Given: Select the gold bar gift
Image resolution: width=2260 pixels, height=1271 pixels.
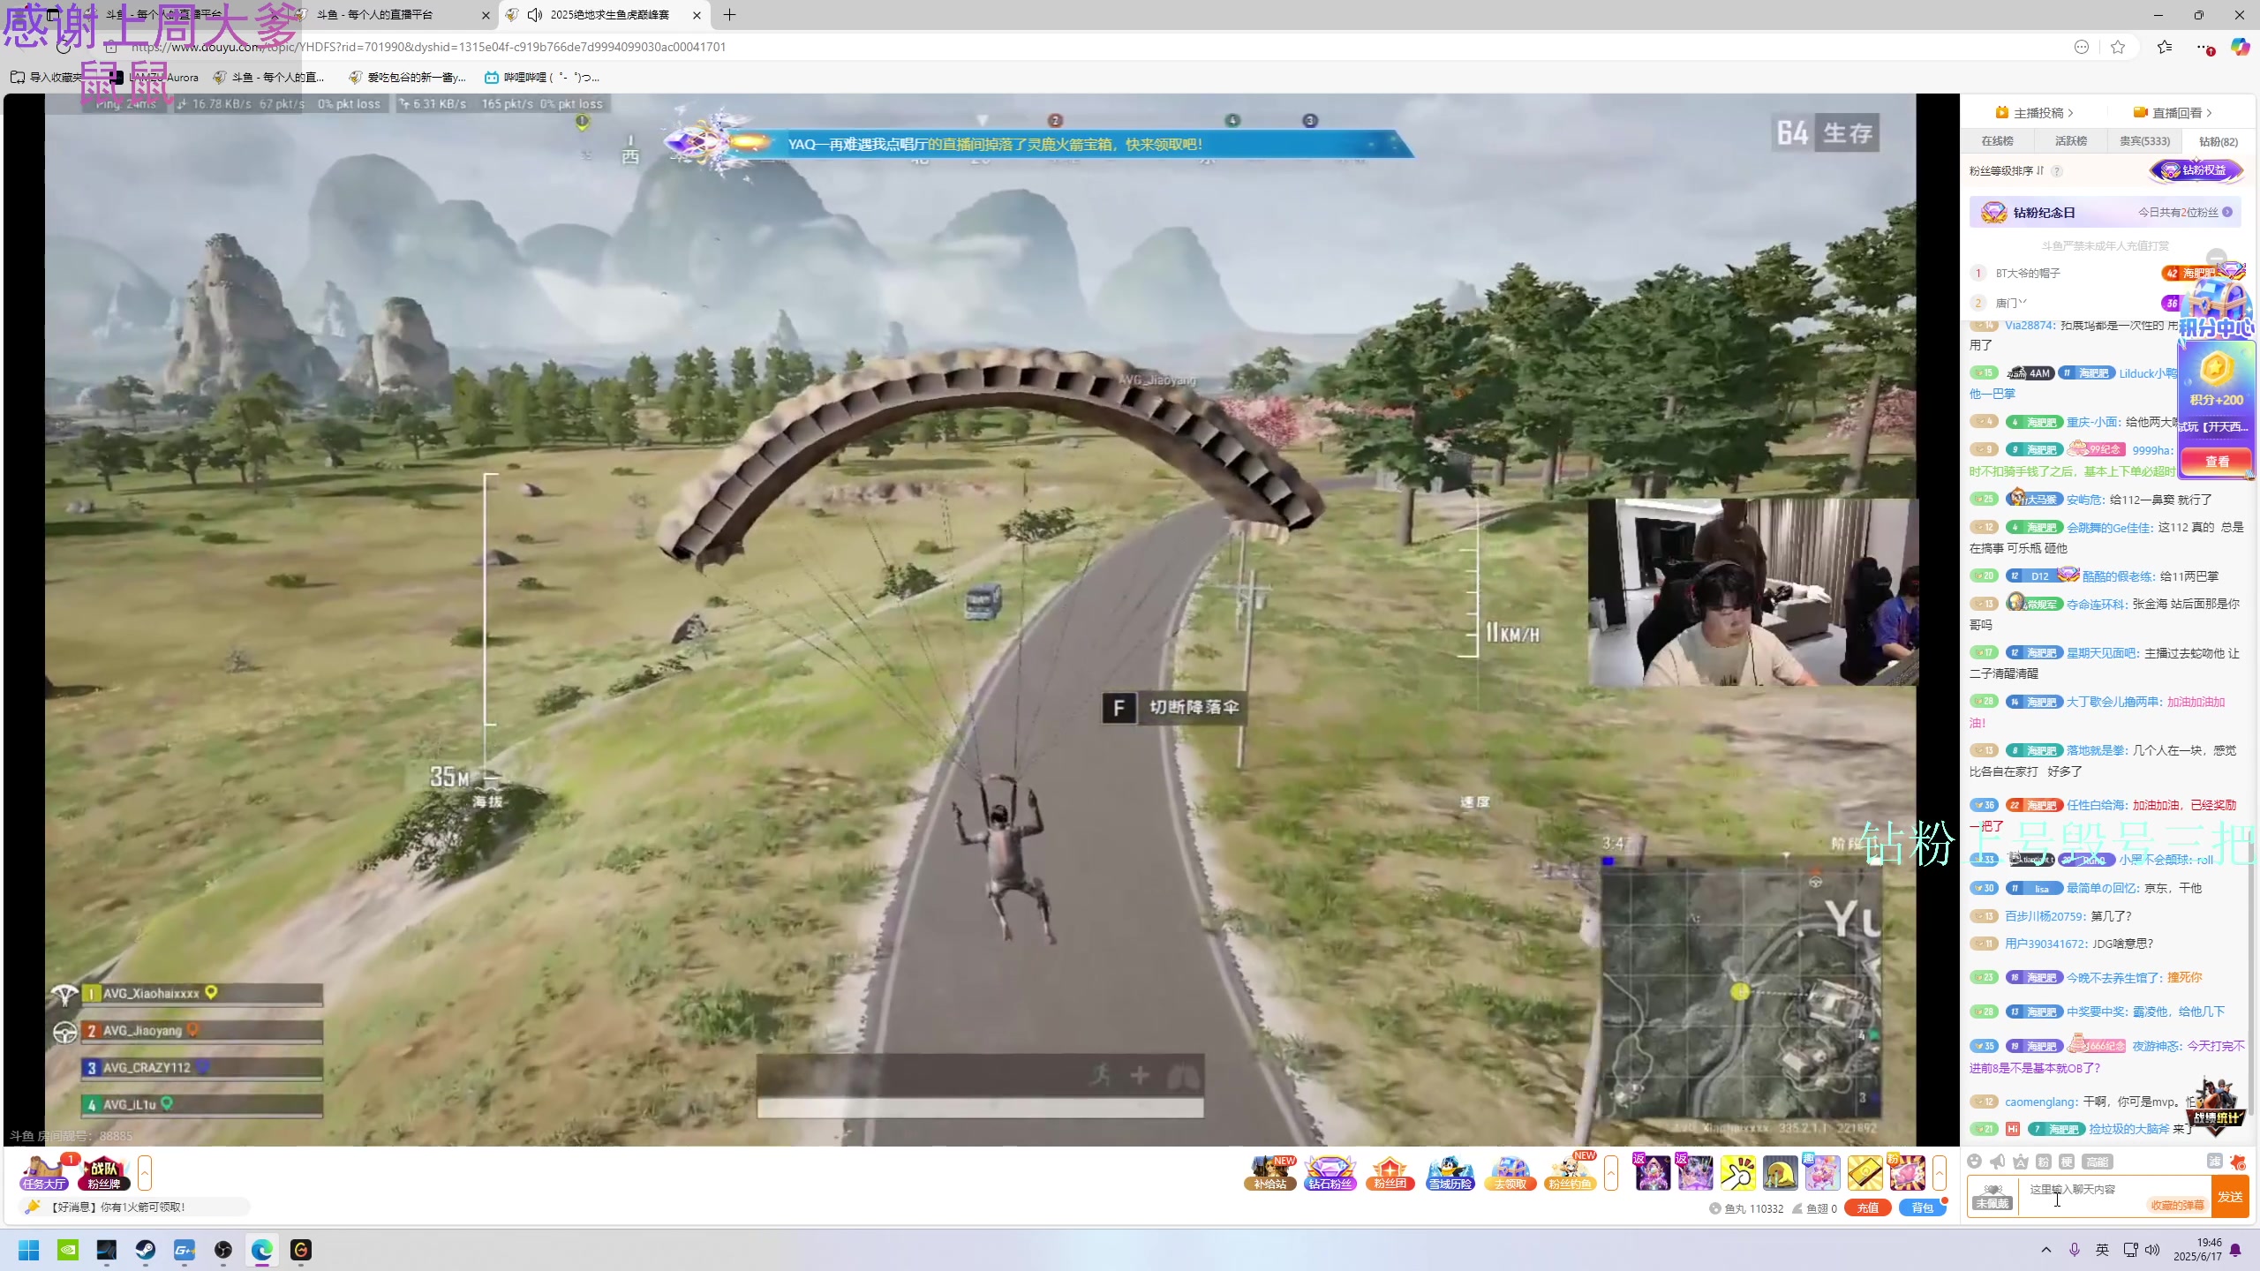Looking at the screenshot, I should pyautogui.click(x=1864, y=1173).
